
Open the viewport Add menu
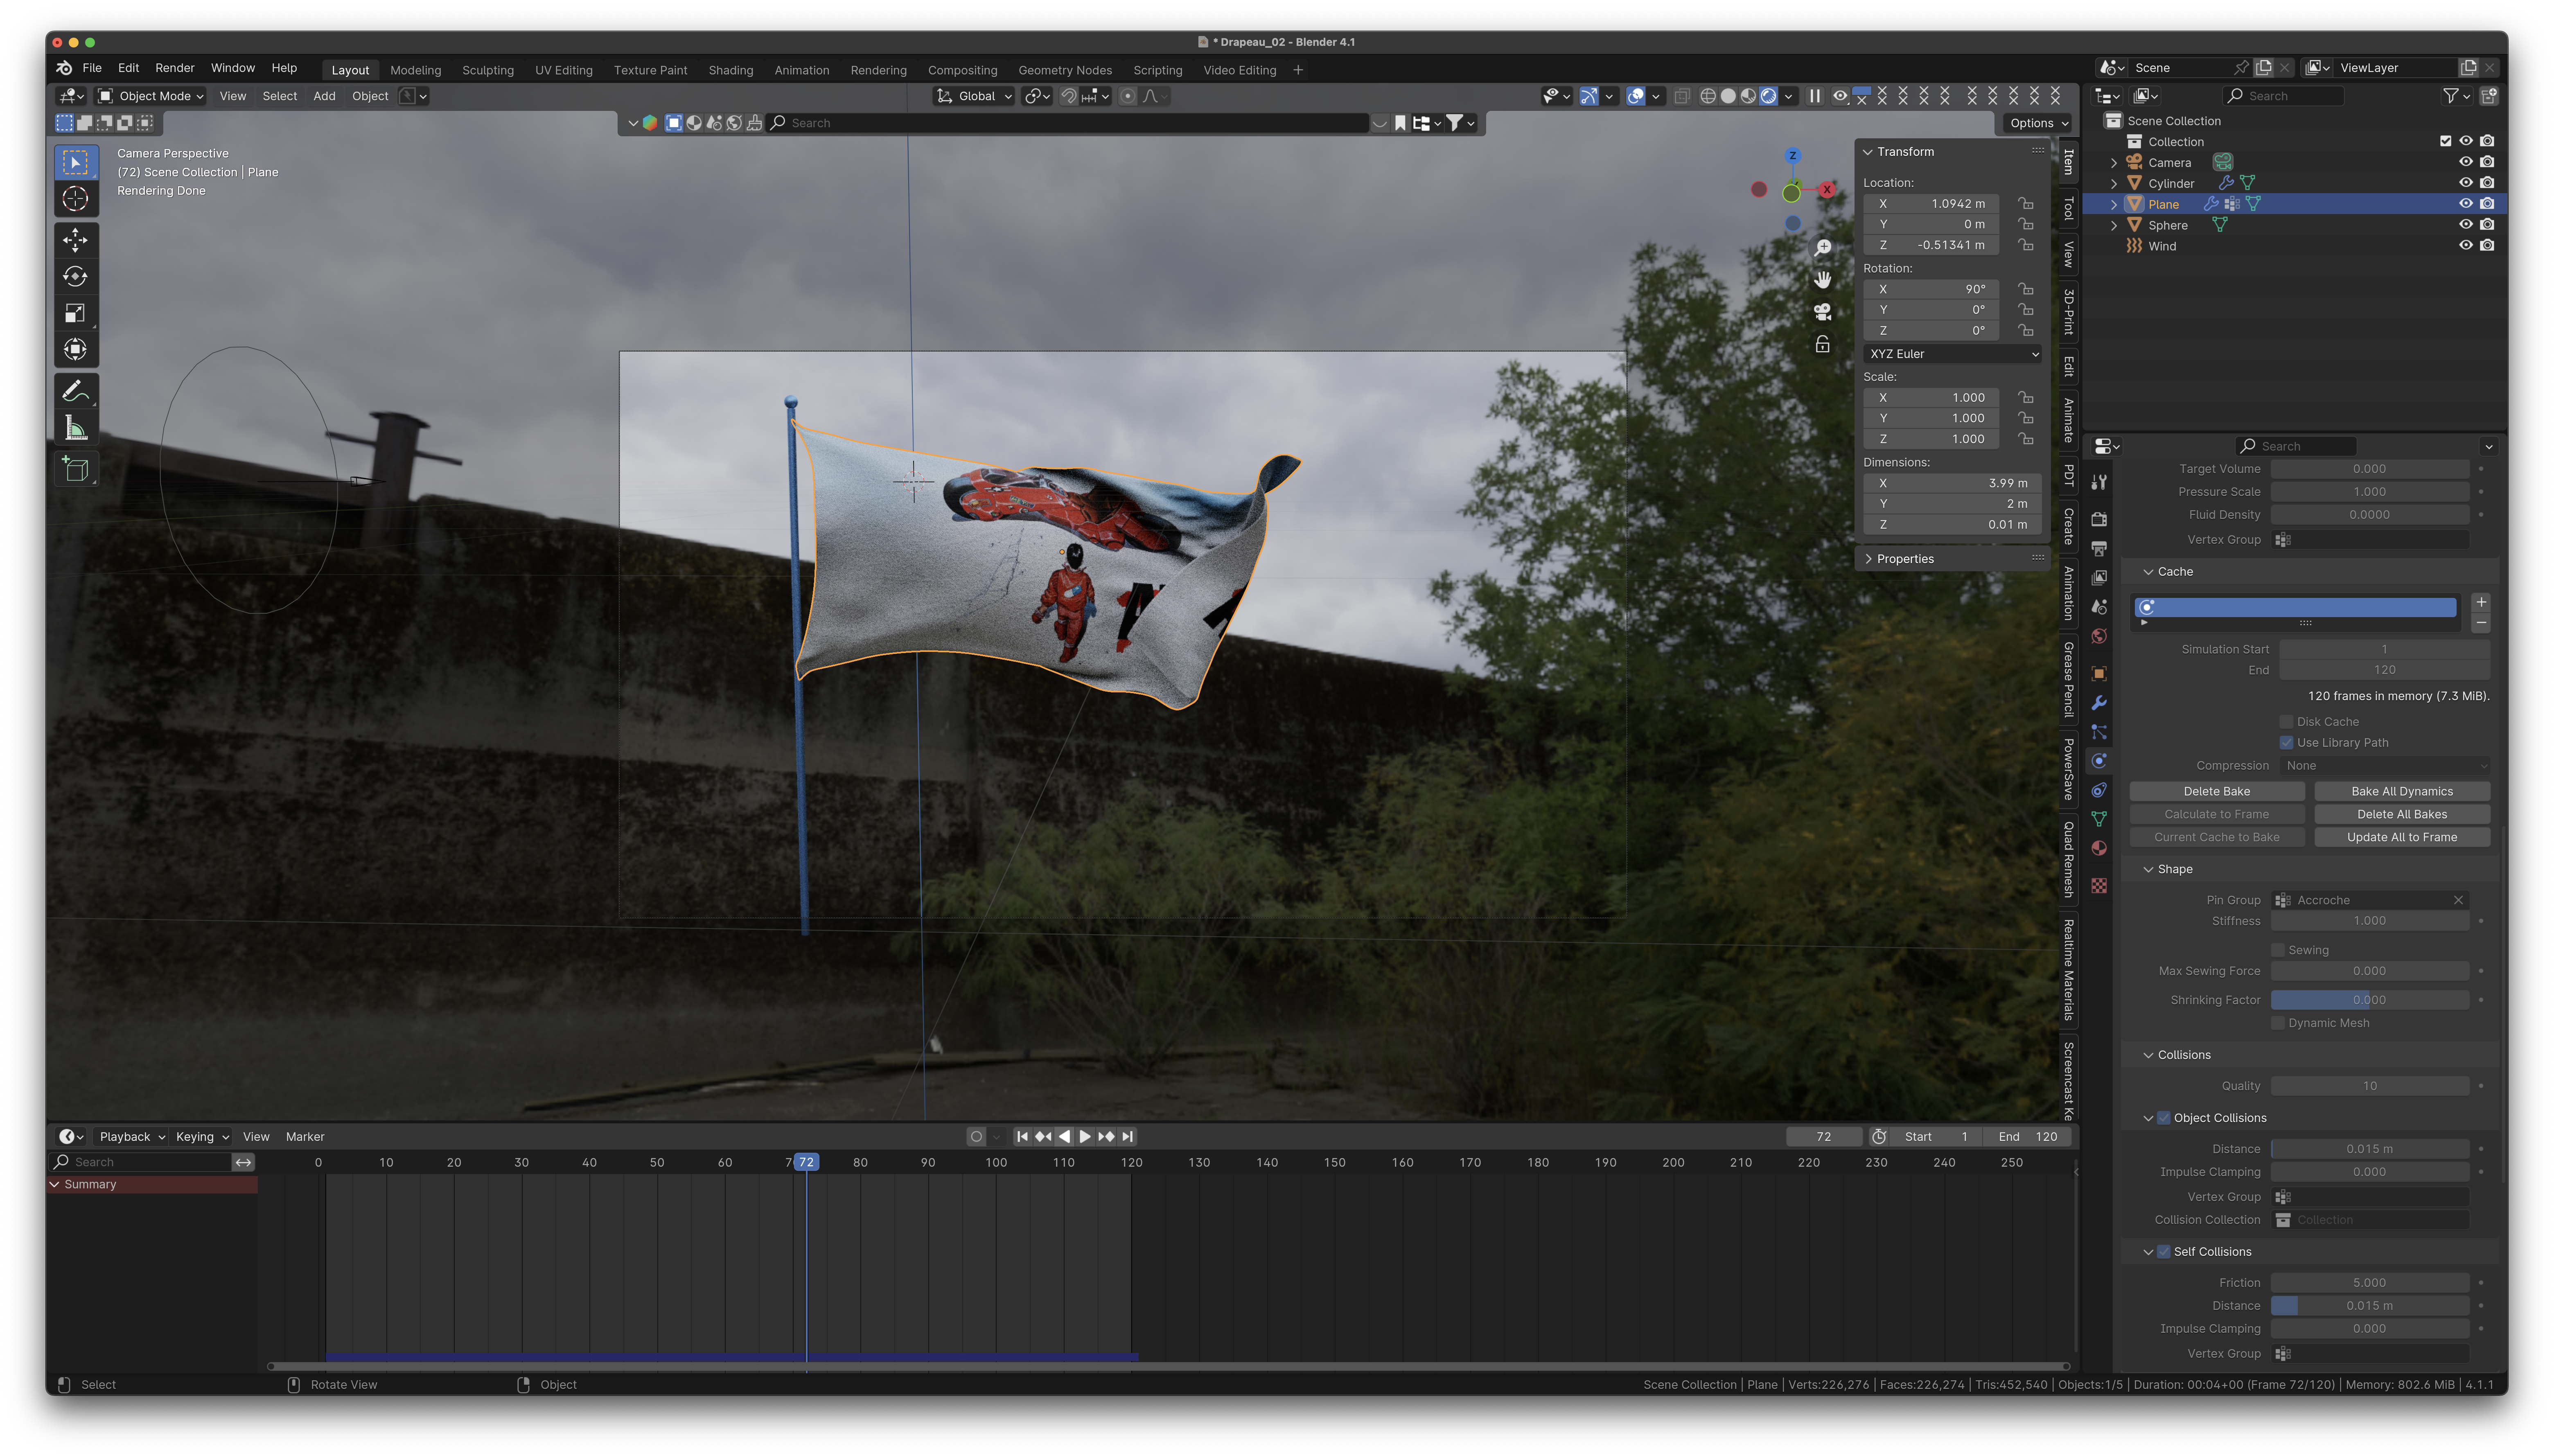point(324,96)
